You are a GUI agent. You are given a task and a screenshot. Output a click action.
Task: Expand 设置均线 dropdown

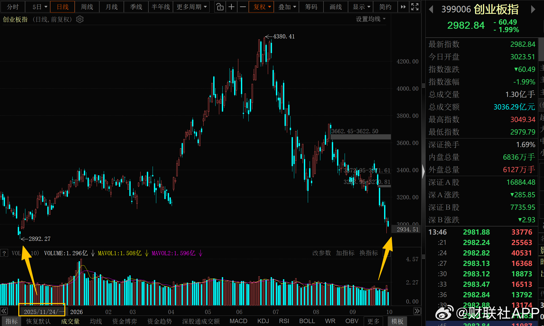[371, 19]
